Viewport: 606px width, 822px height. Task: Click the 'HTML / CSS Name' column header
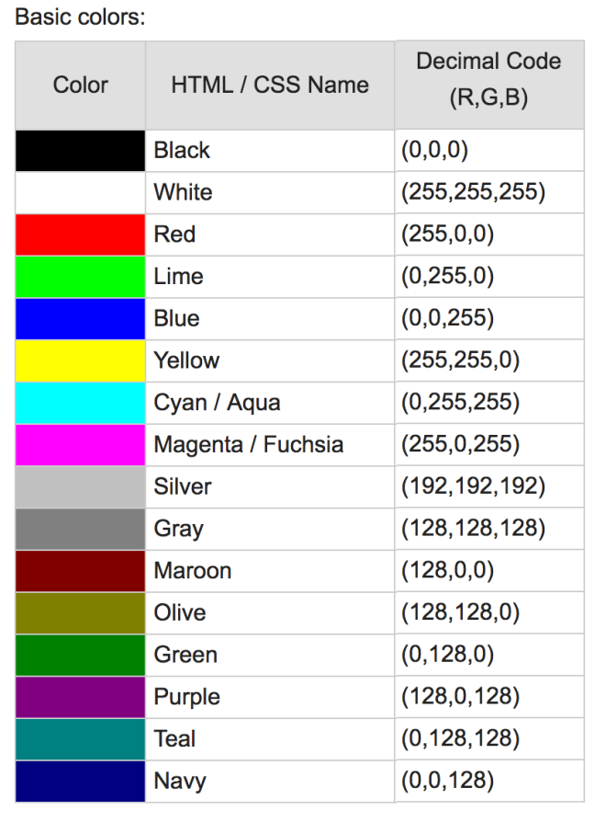[269, 86]
